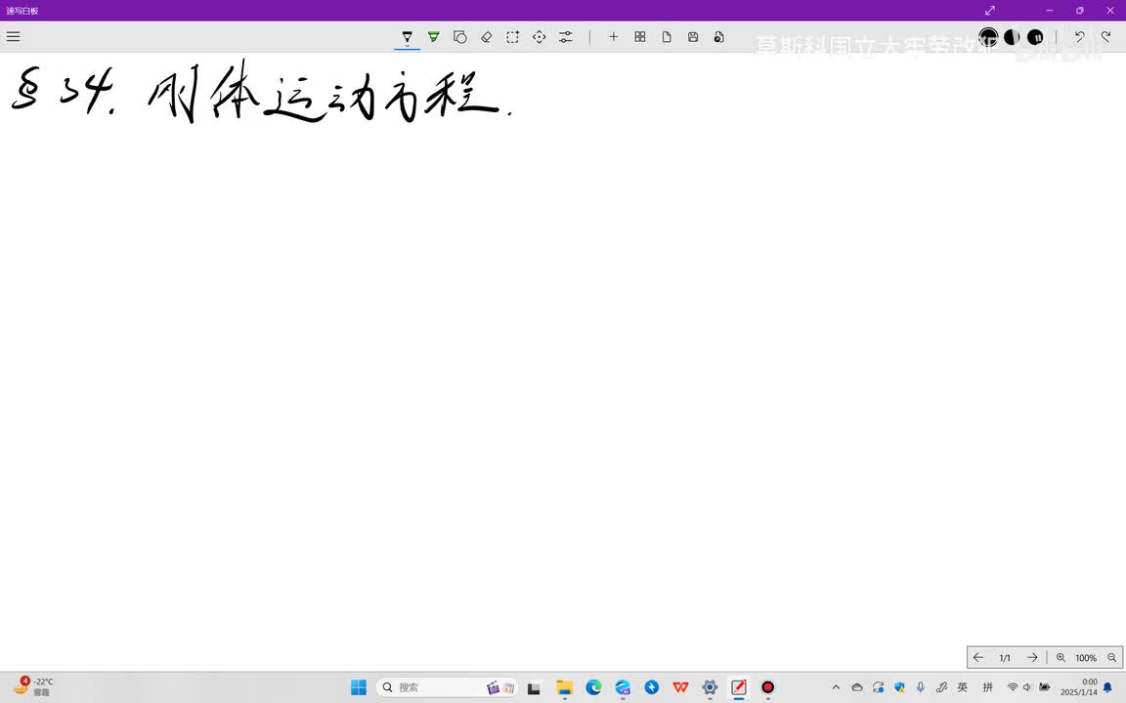Add a new page with plus icon
The image size is (1126, 703).
pos(613,36)
